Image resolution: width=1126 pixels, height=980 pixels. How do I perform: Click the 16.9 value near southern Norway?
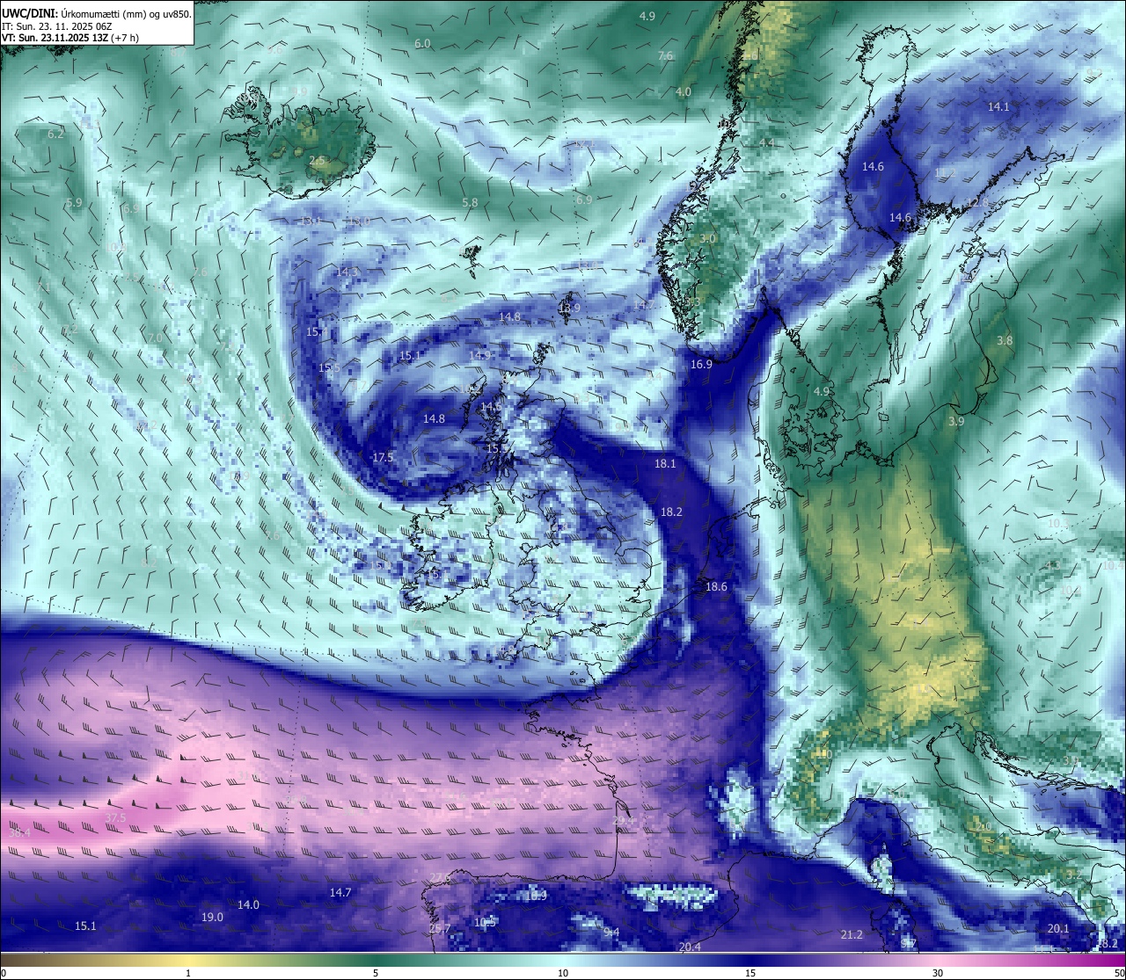tap(701, 364)
